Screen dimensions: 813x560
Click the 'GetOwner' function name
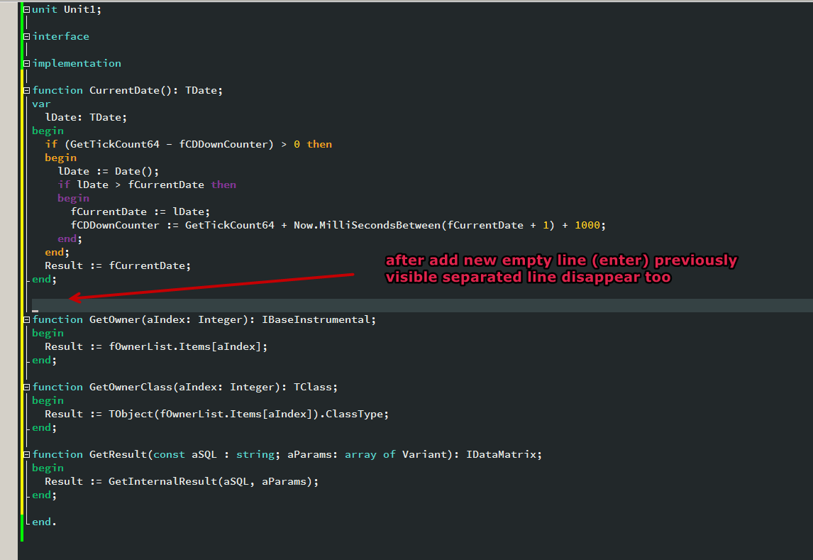(x=115, y=319)
